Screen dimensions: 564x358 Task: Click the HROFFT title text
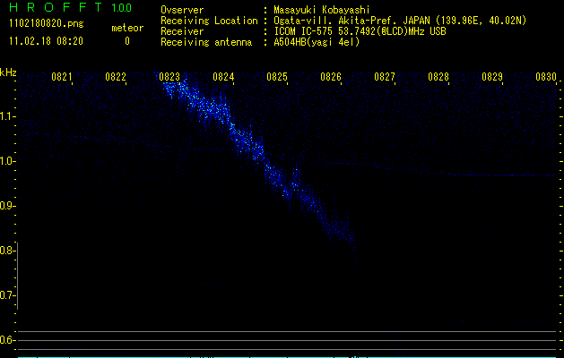click(x=56, y=7)
